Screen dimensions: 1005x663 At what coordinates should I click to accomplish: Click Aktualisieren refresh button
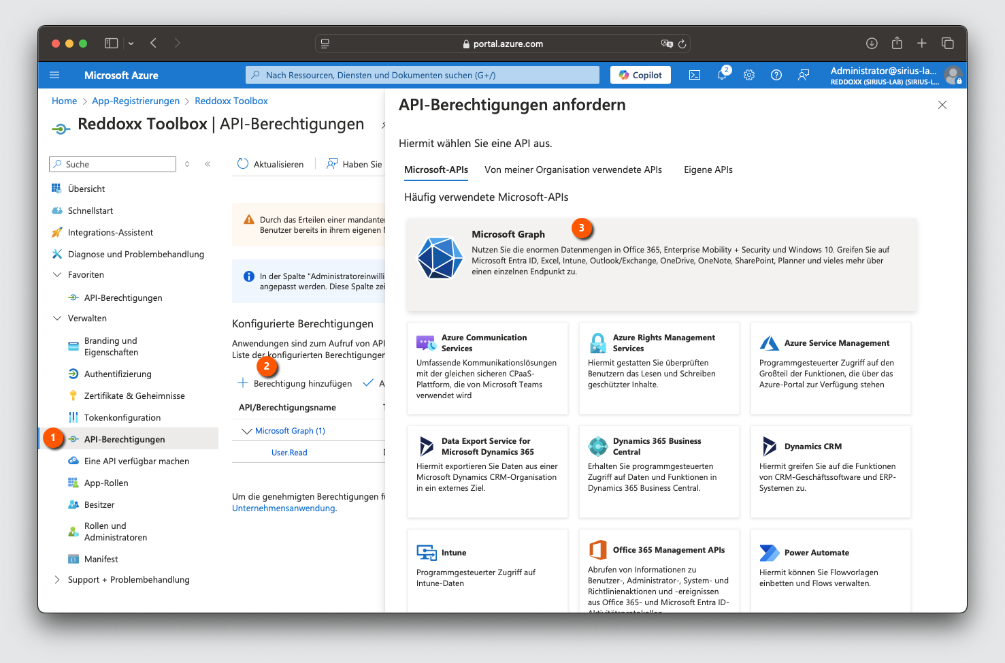coord(270,164)
